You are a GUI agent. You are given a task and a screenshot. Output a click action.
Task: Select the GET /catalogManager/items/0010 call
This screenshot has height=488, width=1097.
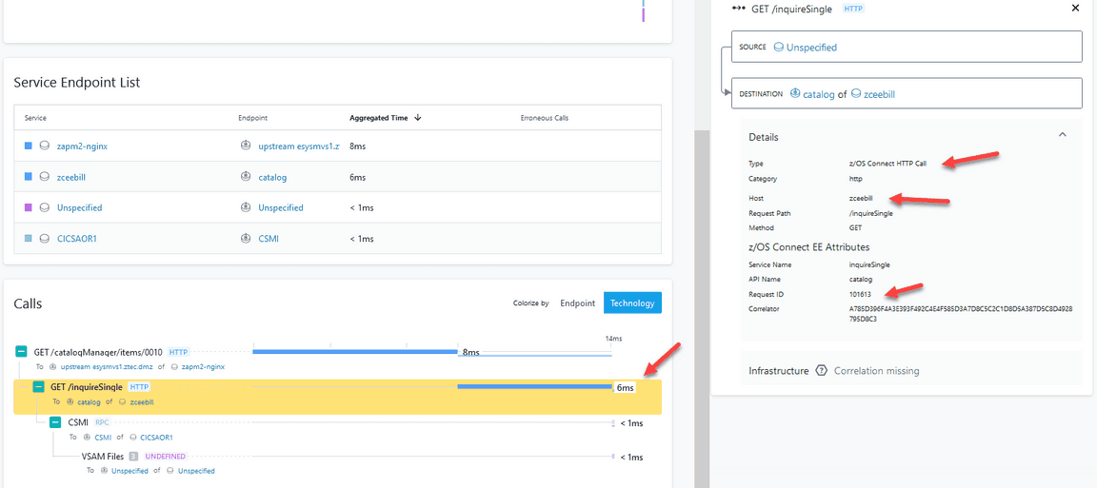[x=98, y=352]
